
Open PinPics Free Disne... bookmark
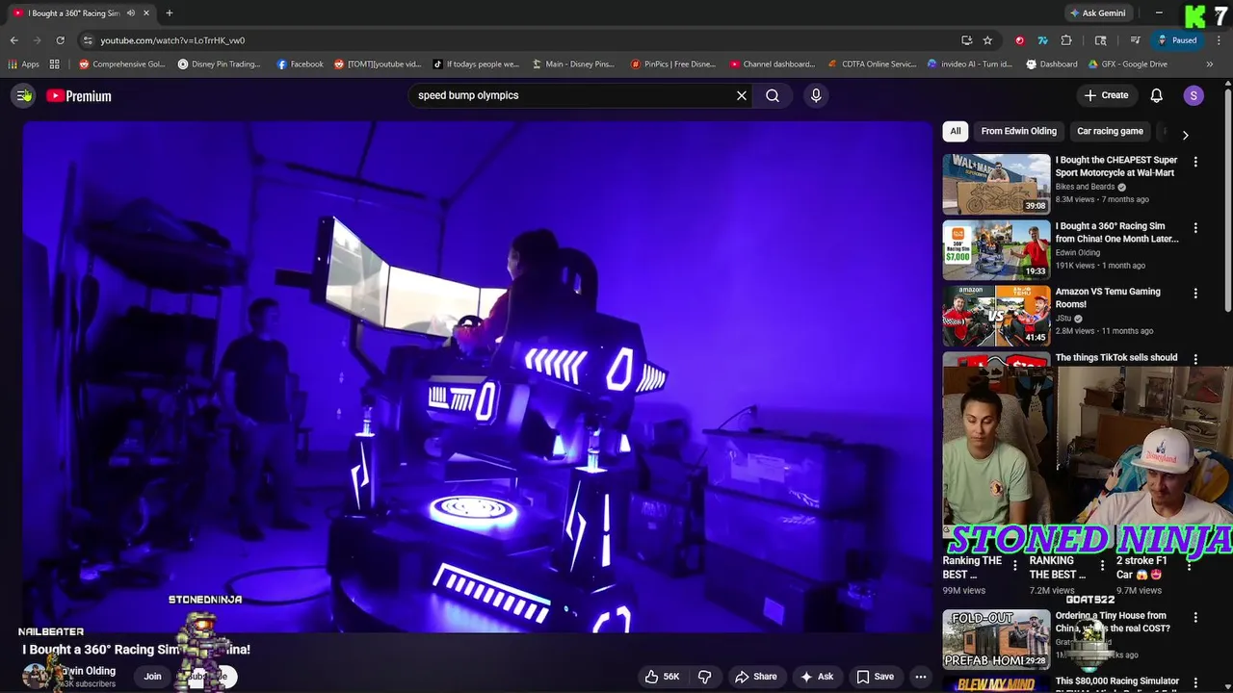tap(672, 64)
